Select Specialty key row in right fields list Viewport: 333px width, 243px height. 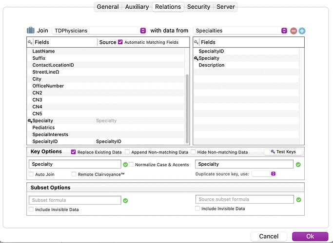pyautogui.click(x=246, y=58)
